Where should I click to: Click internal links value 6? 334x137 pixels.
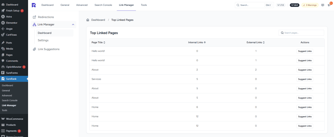click(x=197, y=107)
